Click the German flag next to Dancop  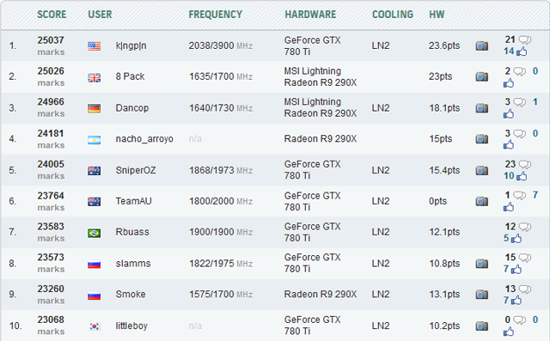[x=94, y=108]
